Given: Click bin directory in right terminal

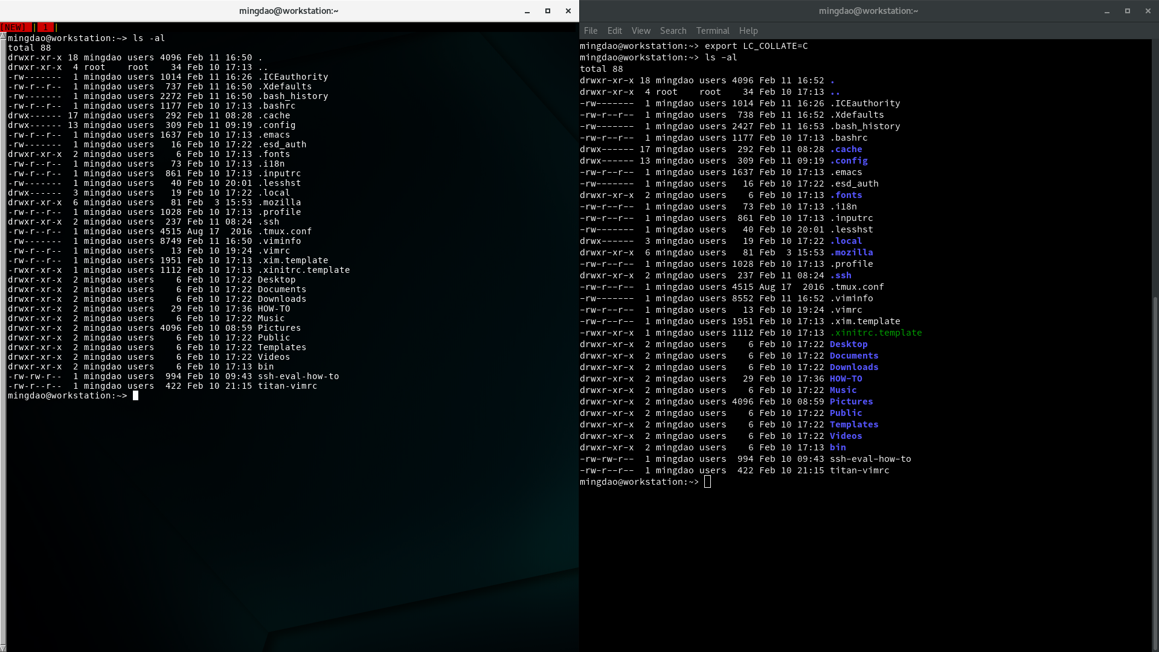Looking at the screenshot, I should [838, 447].
